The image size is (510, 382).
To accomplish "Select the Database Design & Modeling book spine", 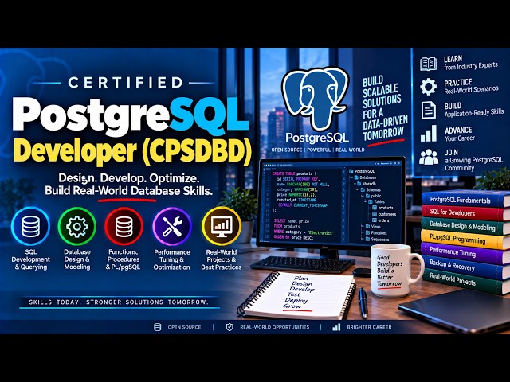I will (x=466, y=226).
